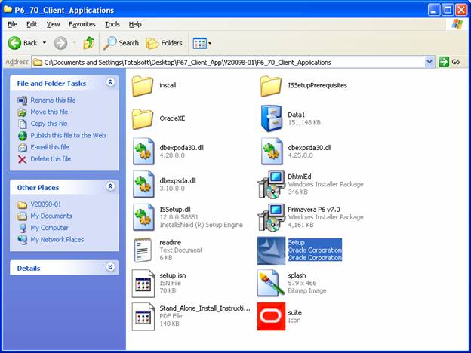Viewport: 471px width, 353px height.
Task: Open the File menu
Action: 12,24
